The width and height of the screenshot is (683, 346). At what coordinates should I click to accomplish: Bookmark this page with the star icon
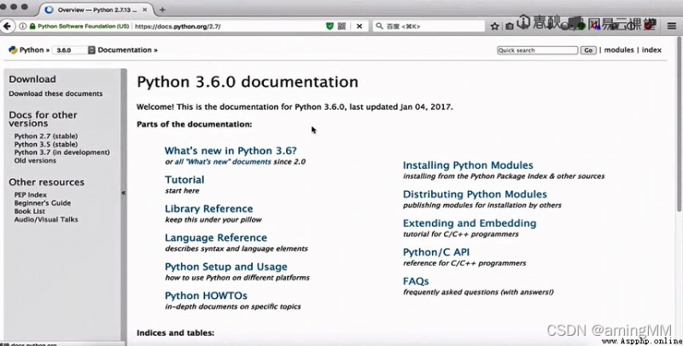pyautogui.click(x=494, y=26)
